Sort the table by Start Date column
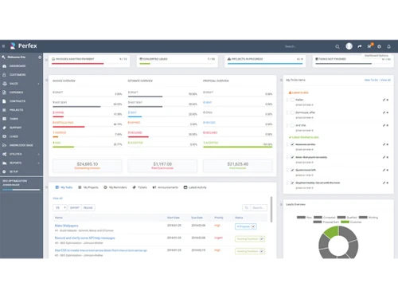This screenshot has width=398, height=299. coord(174,218)
